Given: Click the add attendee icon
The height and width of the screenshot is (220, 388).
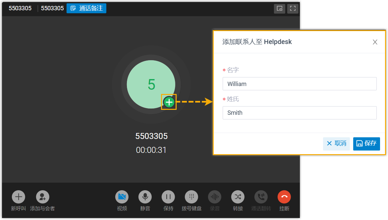Looking at the screenshot, I should click(x=42, y=197).
